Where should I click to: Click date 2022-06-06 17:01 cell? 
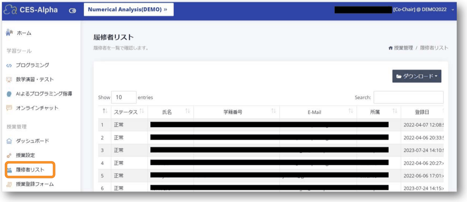(424, 176)
